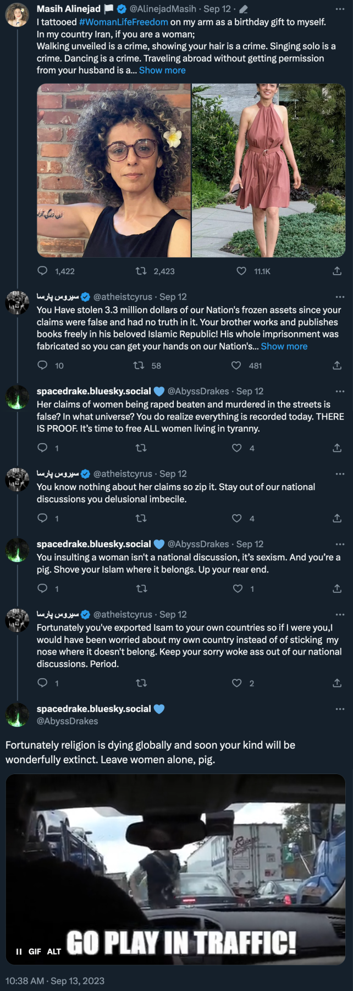Open more options on first atheistcyrus reply

[x=340, y=297]
